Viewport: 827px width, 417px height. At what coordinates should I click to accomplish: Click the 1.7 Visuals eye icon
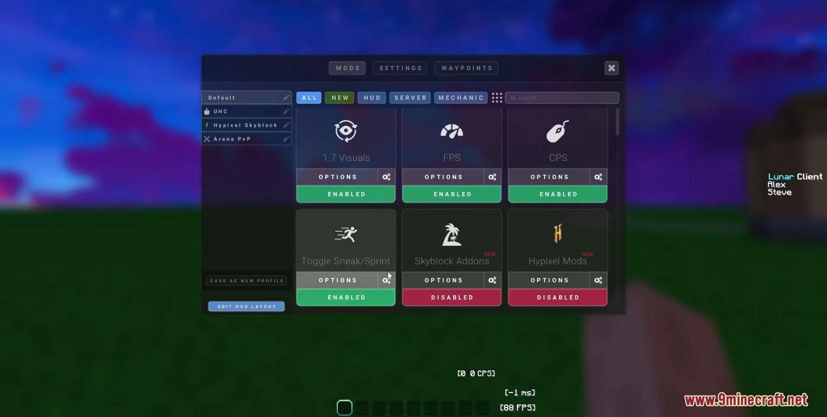(x=346, y=131)
